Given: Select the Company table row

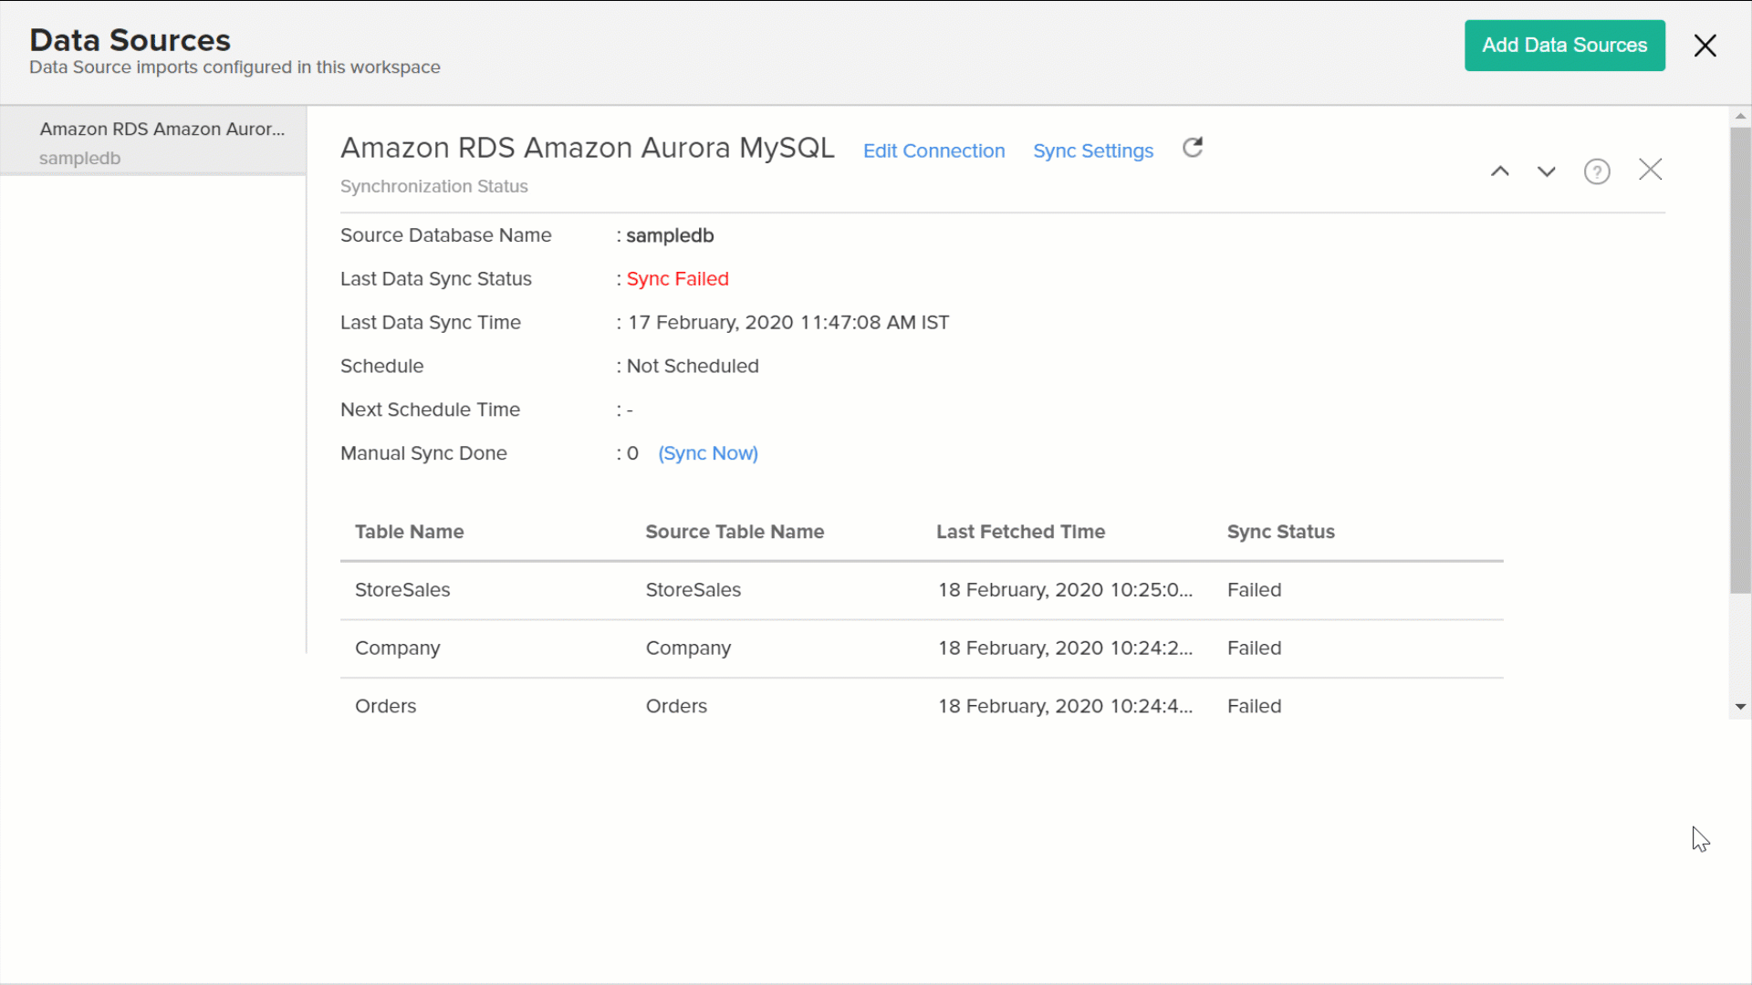Looking at the screenshot, I should tap(398, 648).
